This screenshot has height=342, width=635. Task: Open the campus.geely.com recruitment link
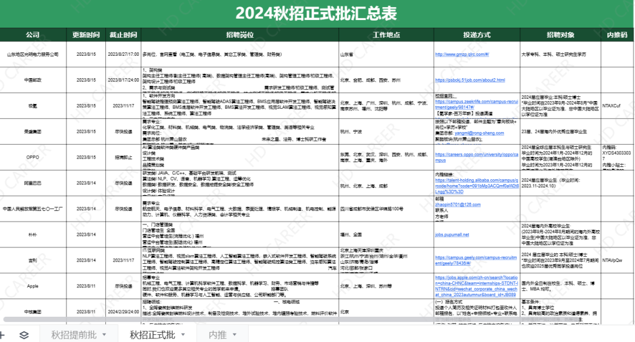tap(476, 260)
